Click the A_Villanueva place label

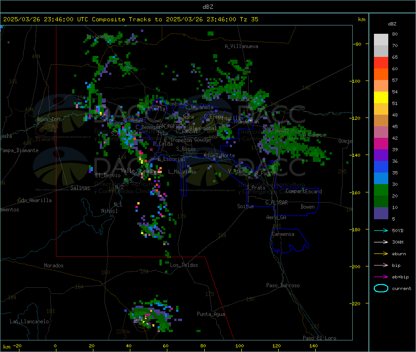tap(241, 46)
